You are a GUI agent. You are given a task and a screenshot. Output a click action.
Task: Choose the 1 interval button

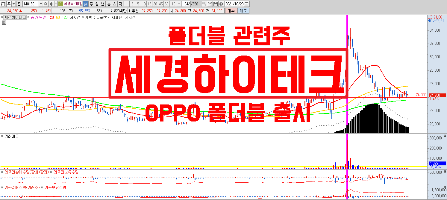127,4
